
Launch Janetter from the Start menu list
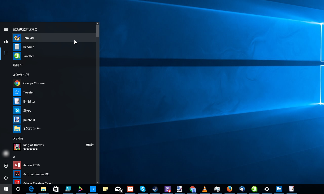click(x=54, y=56)
